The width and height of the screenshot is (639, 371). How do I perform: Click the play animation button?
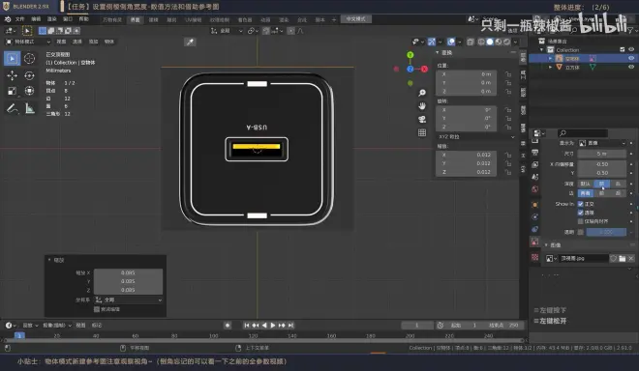(273, 325)
